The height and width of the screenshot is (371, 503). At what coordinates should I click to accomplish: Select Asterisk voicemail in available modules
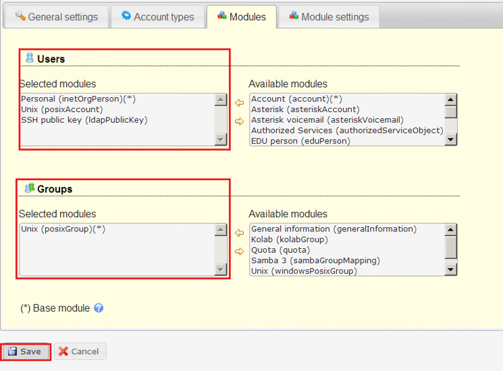coord(327,120)
